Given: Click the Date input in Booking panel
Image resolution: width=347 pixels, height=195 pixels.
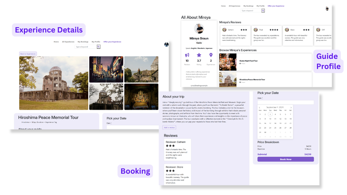Looking at the screenshot, I should click(x=286, y=102).
